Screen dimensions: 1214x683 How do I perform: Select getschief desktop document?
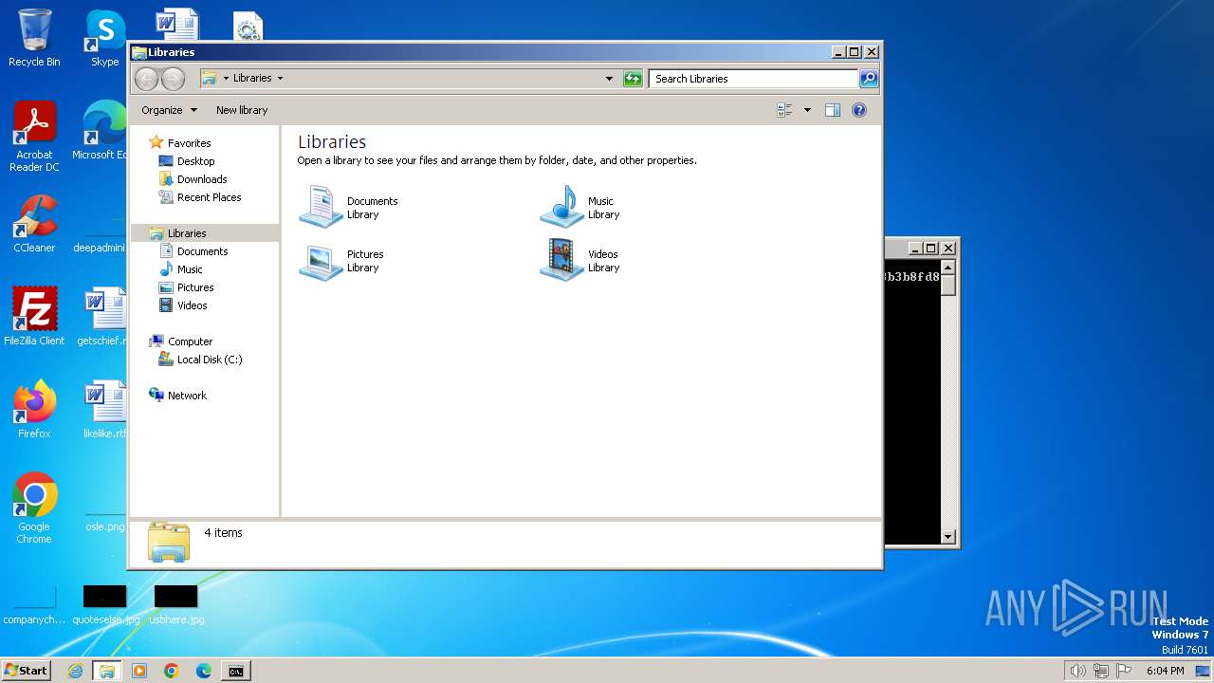102,316
